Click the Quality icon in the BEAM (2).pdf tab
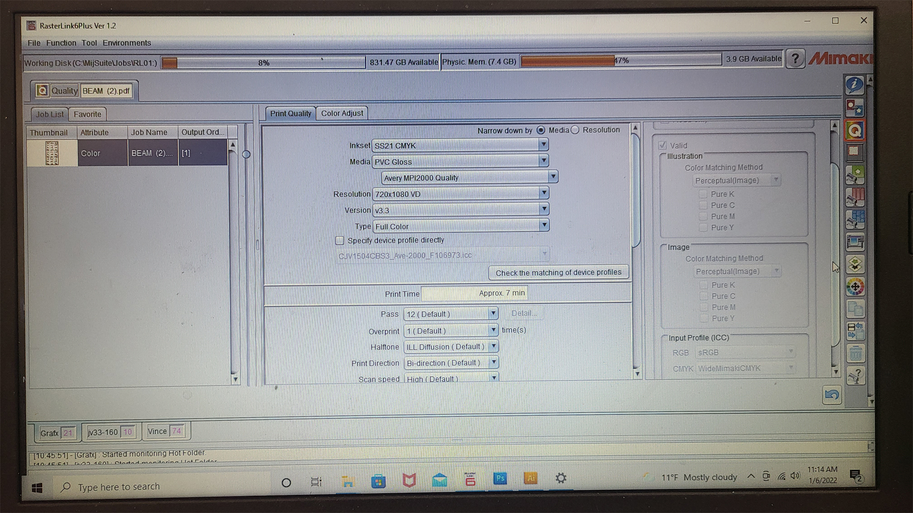913x513 pixels. pos(42,91)
